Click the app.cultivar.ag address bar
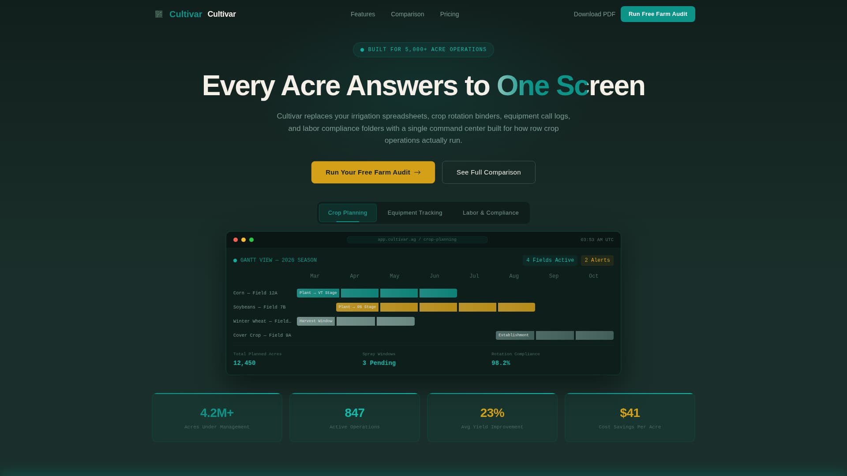The width and height of the screenshot is (847, 476). pos(417,240)
